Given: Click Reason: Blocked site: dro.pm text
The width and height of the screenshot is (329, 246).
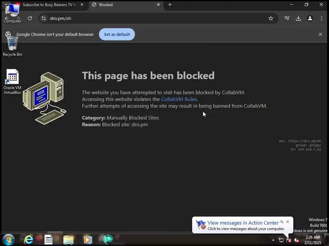Looking at the screenshot, I should click(x=115, y=125).
